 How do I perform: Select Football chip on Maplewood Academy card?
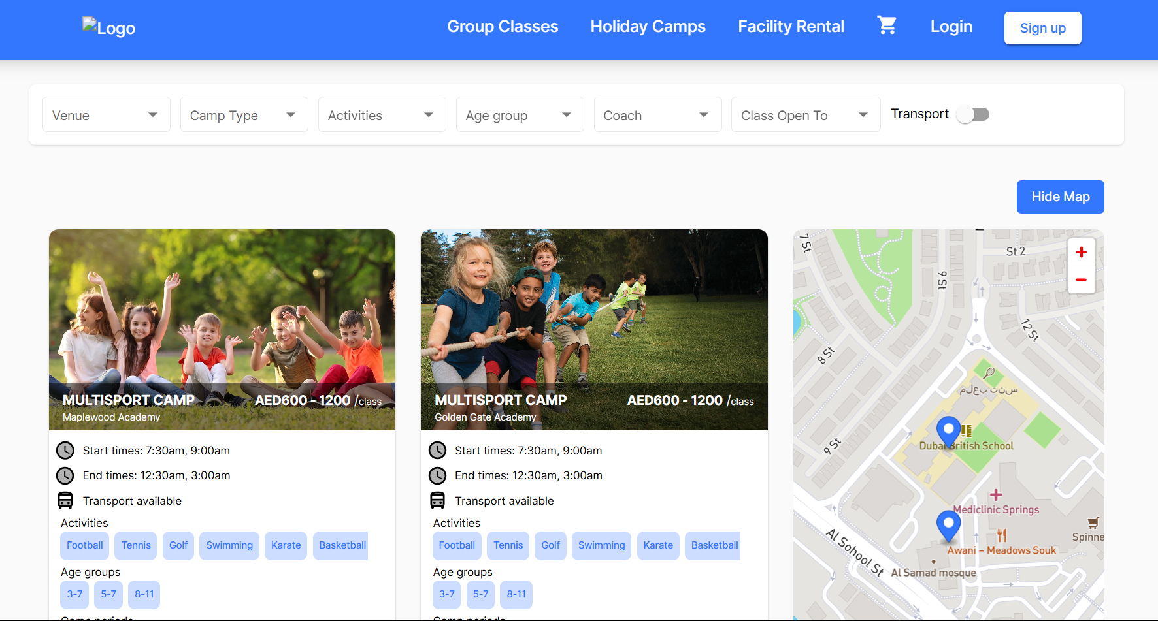point(85,545)
